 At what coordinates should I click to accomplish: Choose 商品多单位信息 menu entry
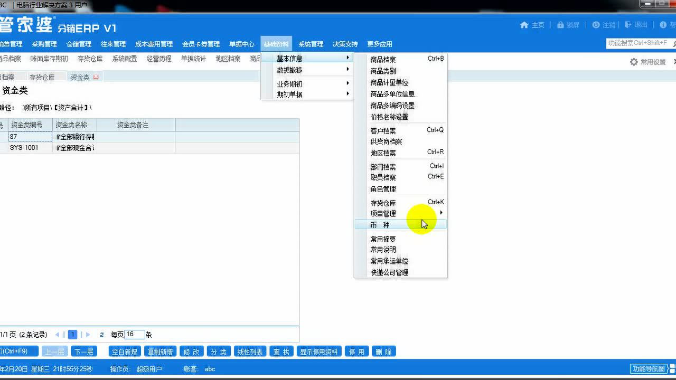400,94
